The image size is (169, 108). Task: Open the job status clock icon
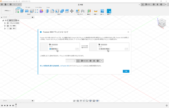coord(154,4)
